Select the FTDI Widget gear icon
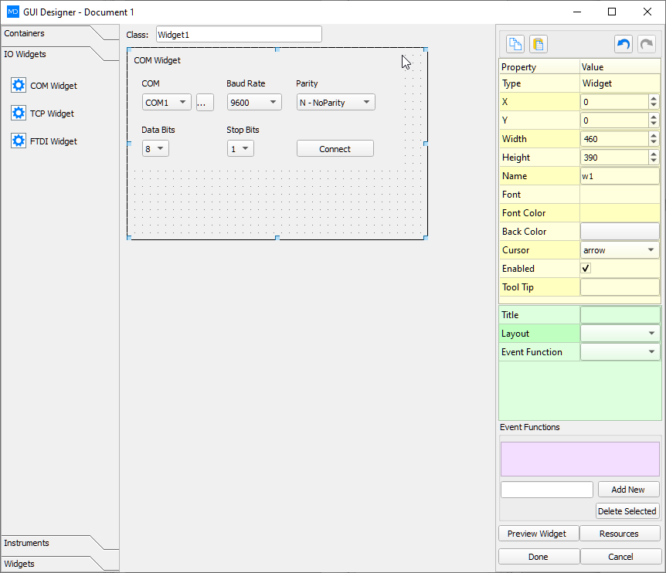 pyautogui.click(x=19, y=141)
